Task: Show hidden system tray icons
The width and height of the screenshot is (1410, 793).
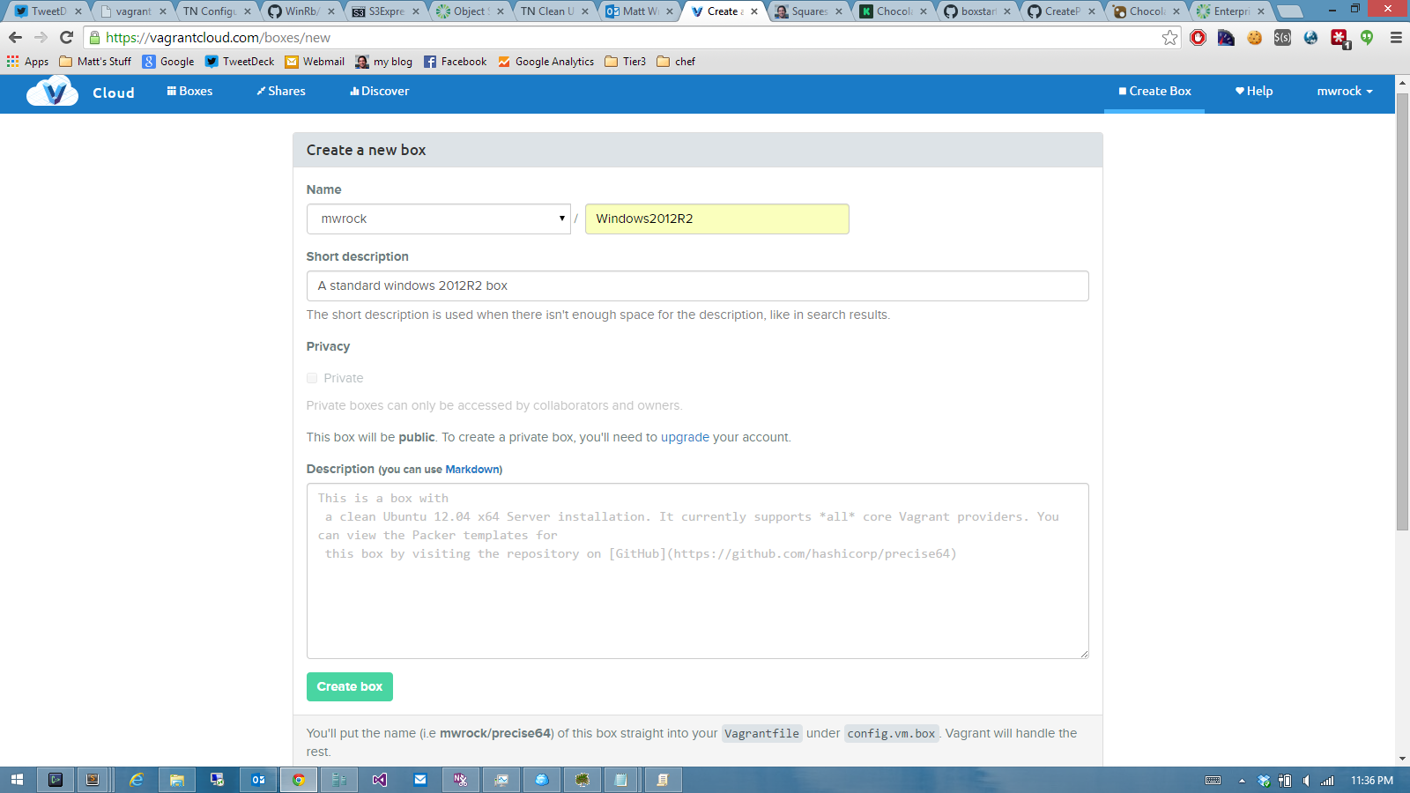Action: 1242,780
